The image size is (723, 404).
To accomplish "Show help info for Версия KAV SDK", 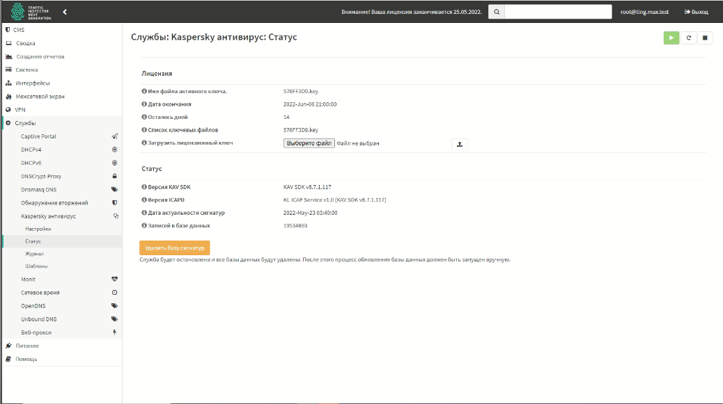I will coord(144,187).
